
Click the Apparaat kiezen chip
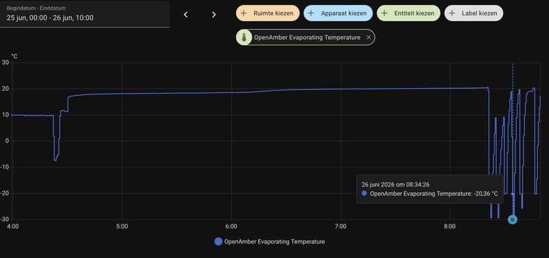tap(338, 13)
